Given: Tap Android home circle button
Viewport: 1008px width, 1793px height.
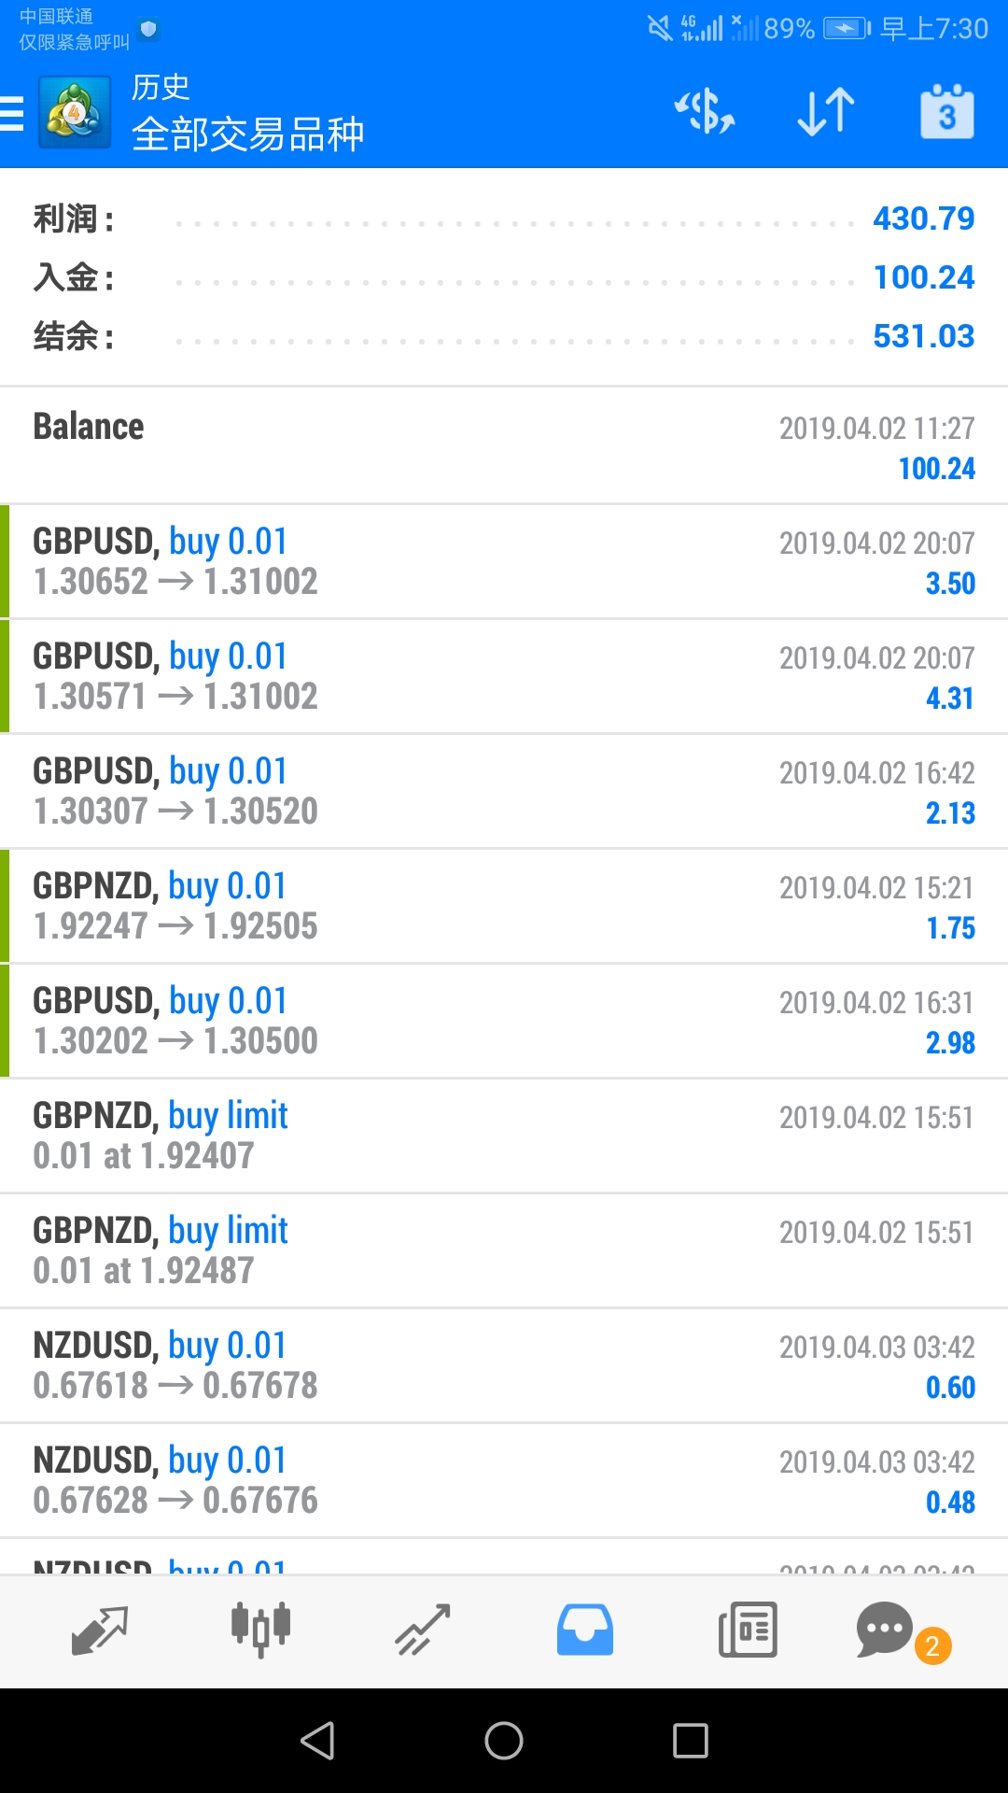Looking at the screenshot, I should 504,1741.
